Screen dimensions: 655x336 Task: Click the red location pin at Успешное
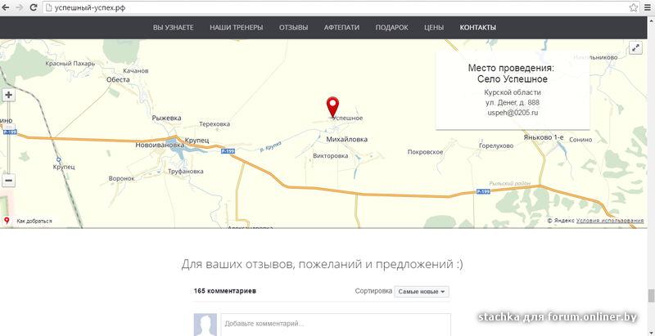332,107
